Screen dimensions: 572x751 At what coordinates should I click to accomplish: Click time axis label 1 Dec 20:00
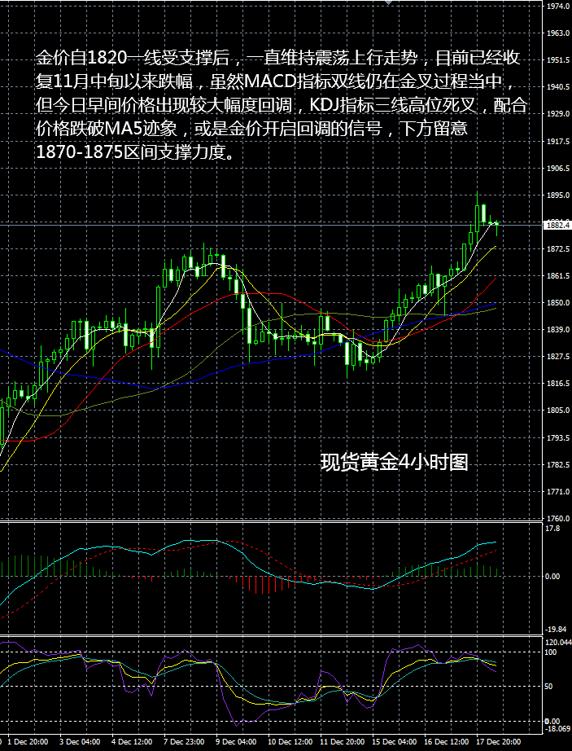pyautogui.click(x=28, y=741)
